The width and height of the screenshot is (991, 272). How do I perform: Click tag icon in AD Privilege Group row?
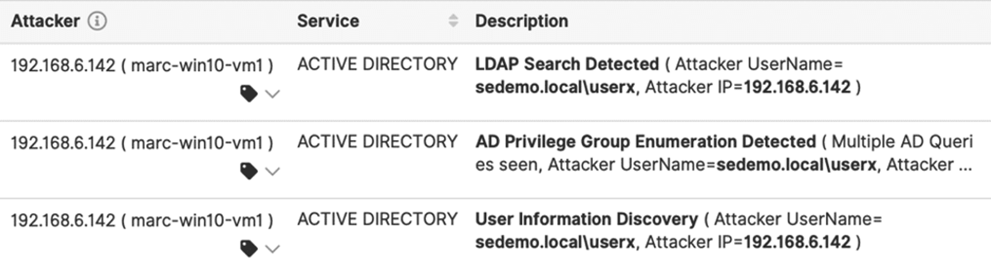(x=249, y=171)
